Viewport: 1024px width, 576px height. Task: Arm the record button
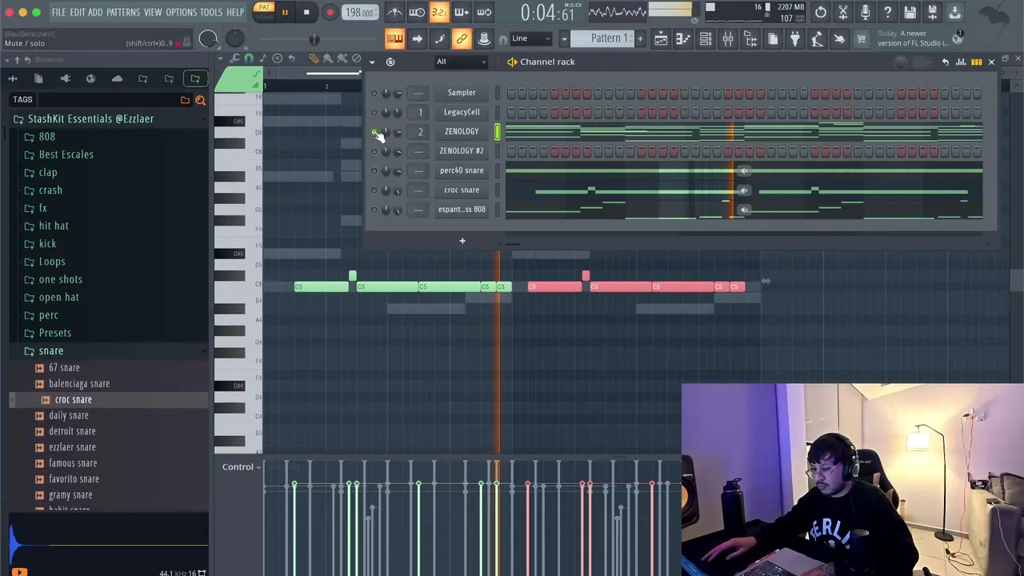[x=330, y=13]
